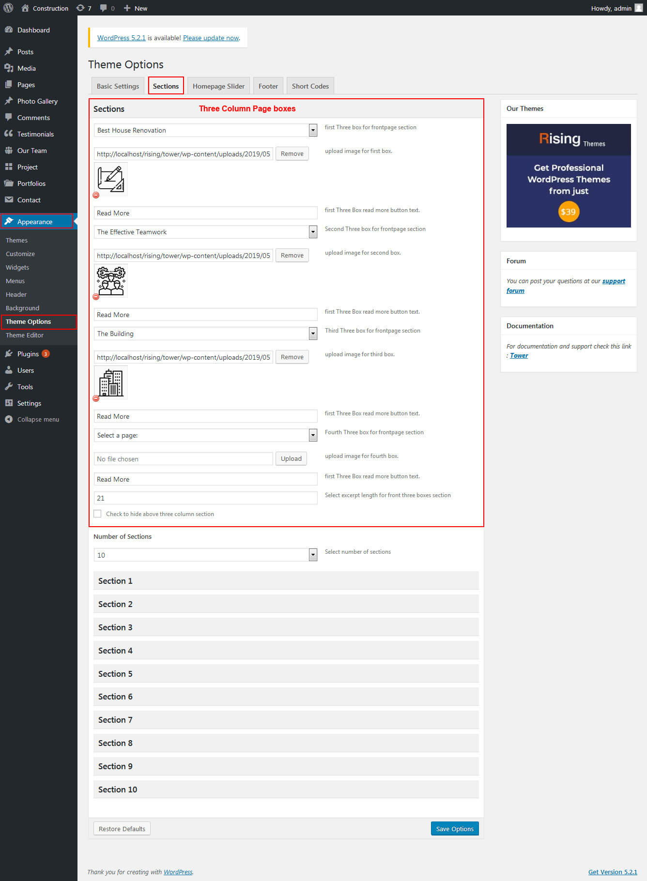Expand the Select a page dropdown
The width and height of the screenshot is (647, 881).
point(313,435)
